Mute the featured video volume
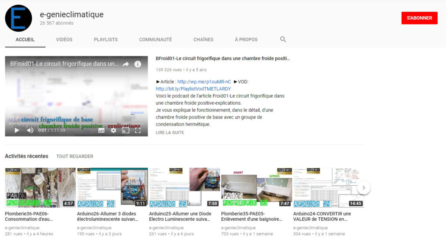The width and height of the screenshot is (446, 239). pos(30,130)
